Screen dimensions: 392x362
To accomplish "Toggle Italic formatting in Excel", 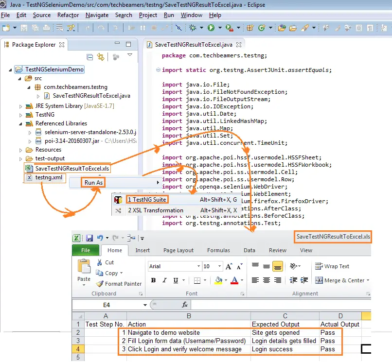I will tap(164, 280).
